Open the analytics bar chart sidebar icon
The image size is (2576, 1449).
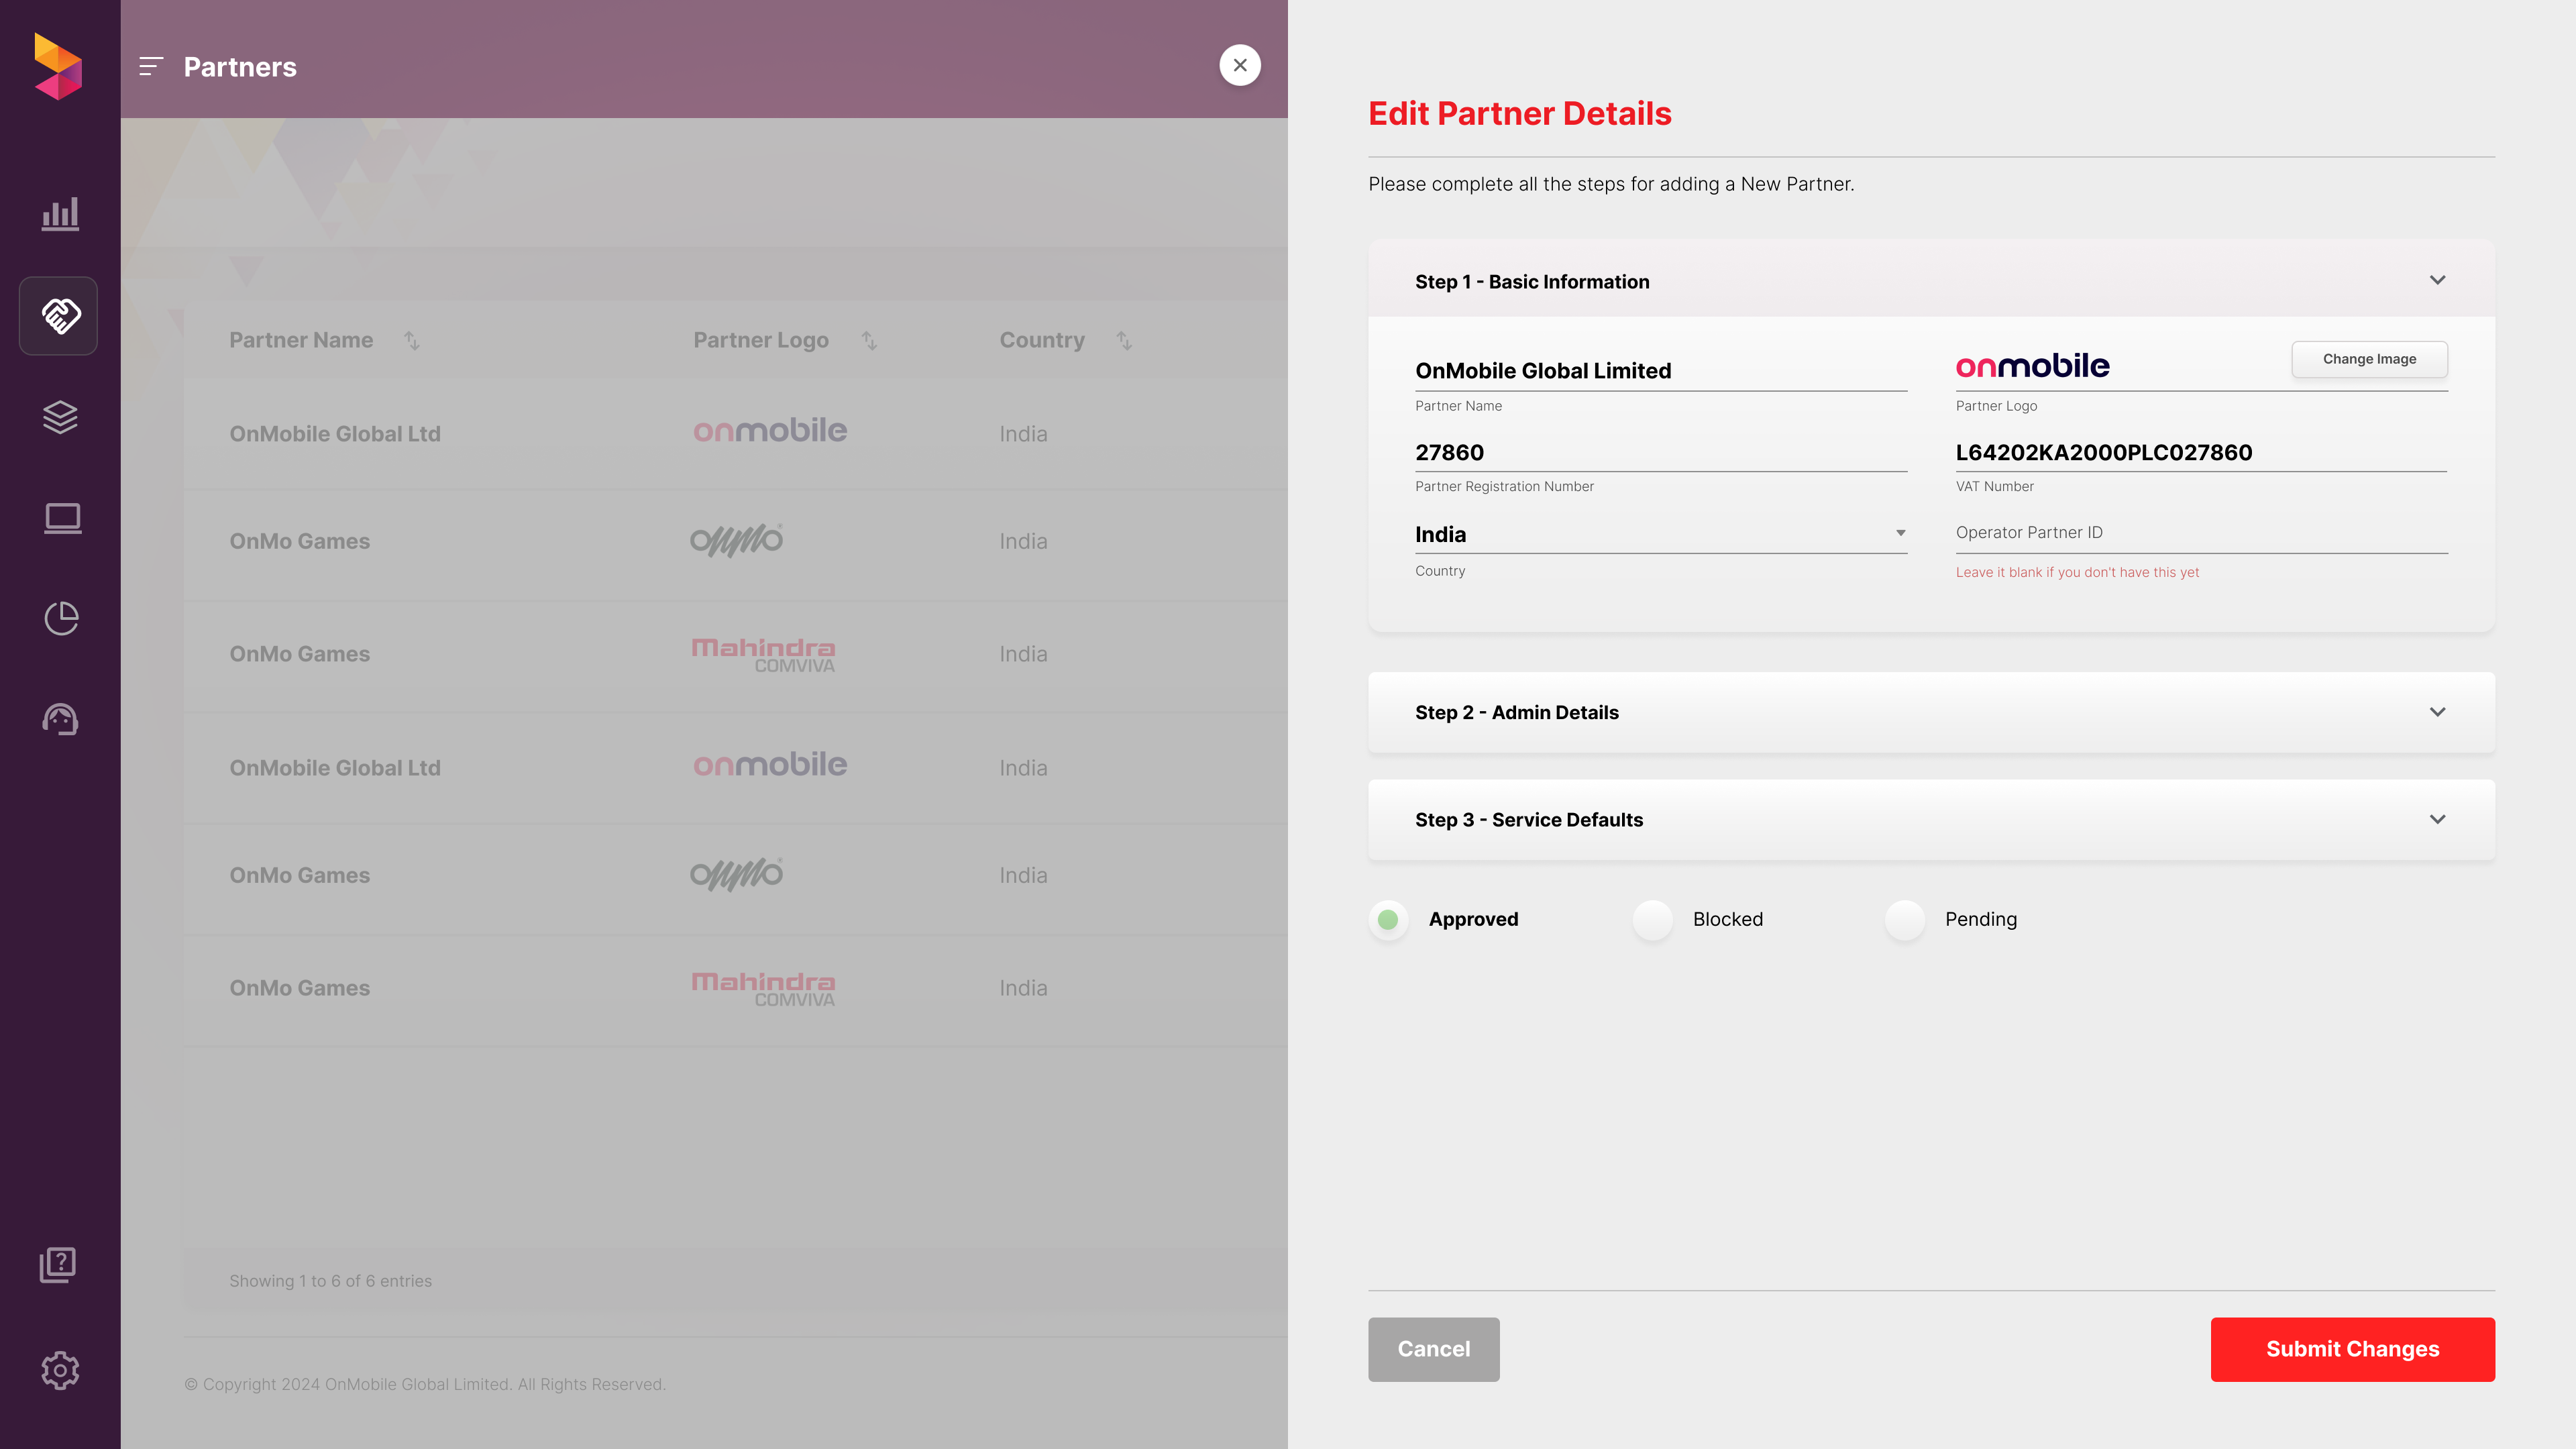[x=60, y=214]
